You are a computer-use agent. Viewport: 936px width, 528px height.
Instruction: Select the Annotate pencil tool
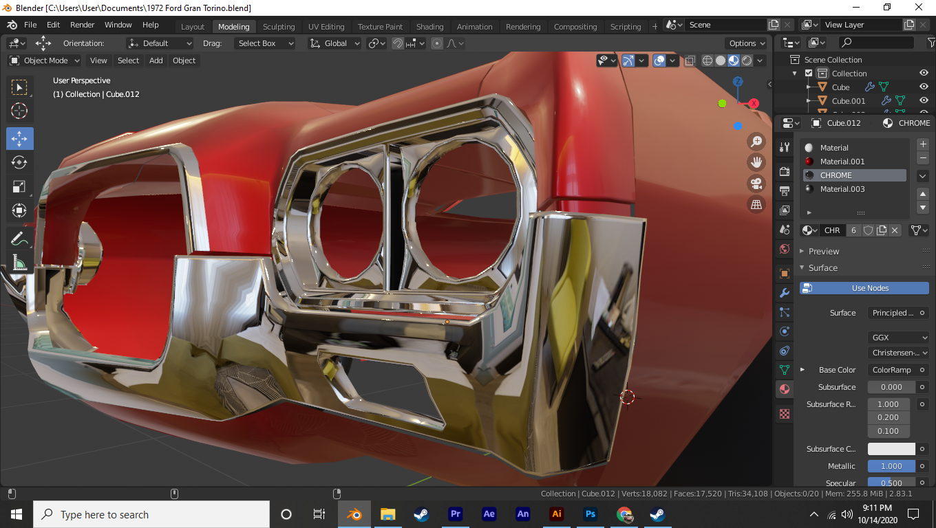(x=19, y=239)
